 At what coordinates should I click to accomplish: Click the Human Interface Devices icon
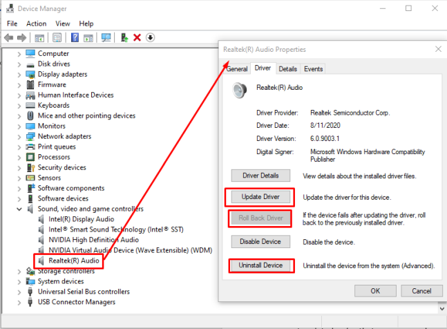[x=30, y=95]
